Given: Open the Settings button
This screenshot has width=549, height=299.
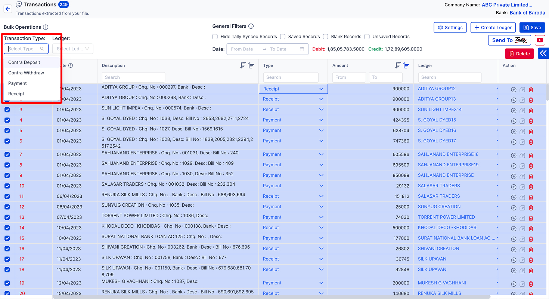Looking at the screenshot, I should click(450, 28).
